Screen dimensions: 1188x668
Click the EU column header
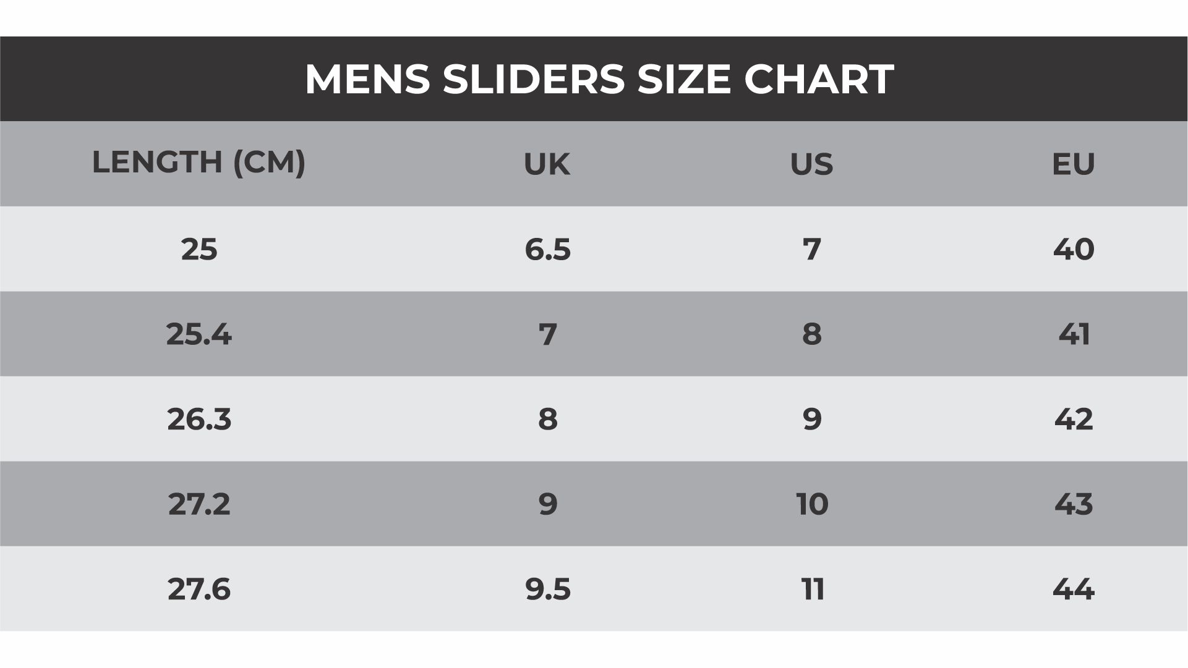click(1073, 164)
